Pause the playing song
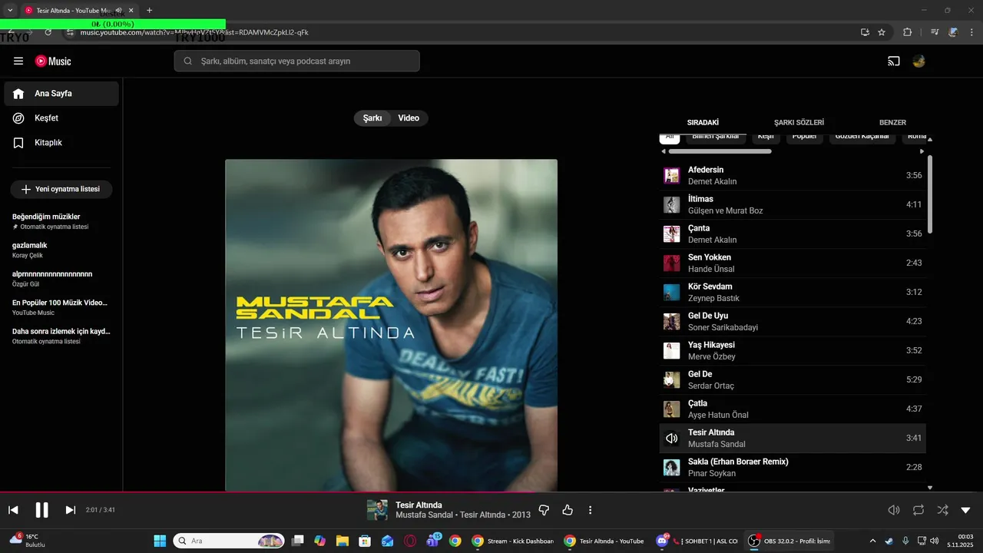The width and height of the screenshot is (983, 553). (x=41, y=510)
